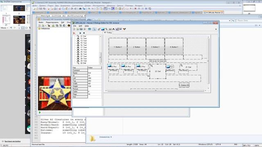Click the Left value field in properties grid

[95, 78]
